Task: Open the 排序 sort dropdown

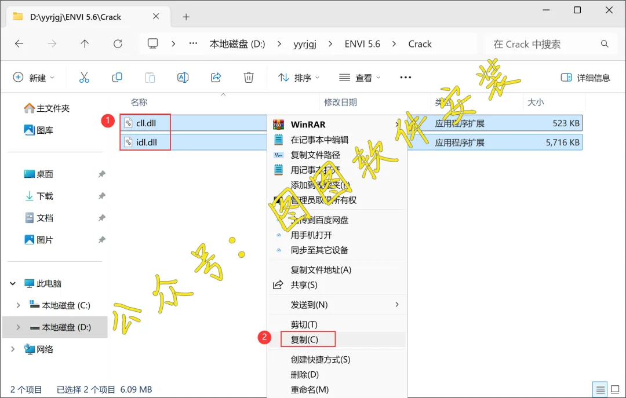Action: 299,78
